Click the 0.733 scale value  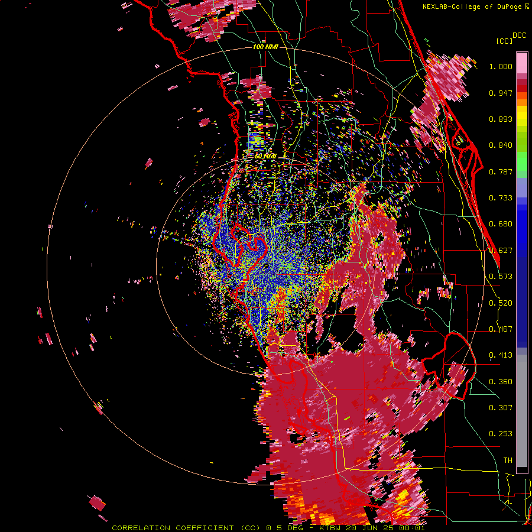[501, 198]
